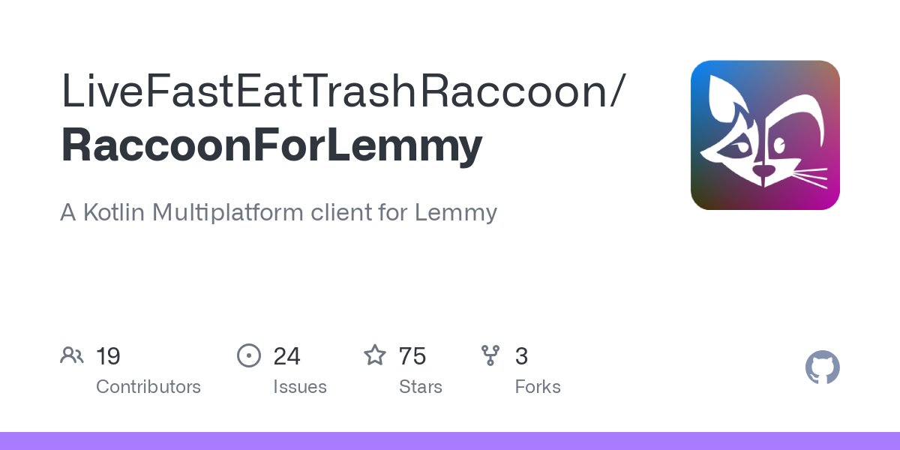Open the LiveFastEatTrashRaccoon owner name
This screenshot has height=450, width=900.
coord(341,90)
